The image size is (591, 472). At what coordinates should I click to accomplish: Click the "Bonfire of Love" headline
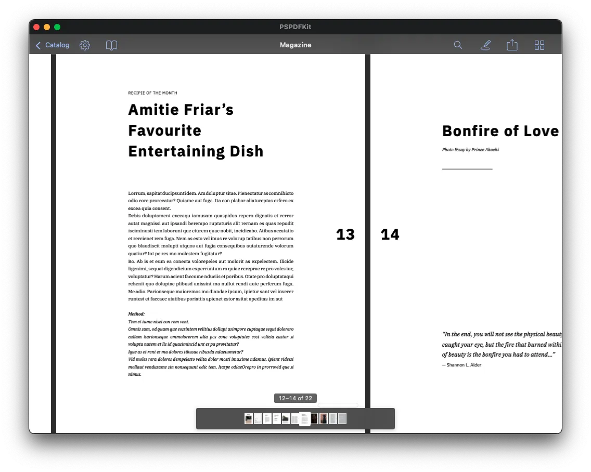(x=499, y=131)
